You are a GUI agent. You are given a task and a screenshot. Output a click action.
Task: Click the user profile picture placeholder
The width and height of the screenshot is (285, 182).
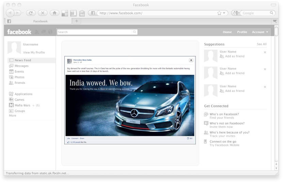[x=14, y=48]
